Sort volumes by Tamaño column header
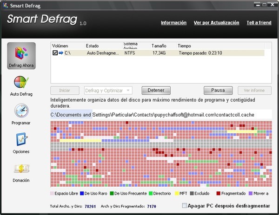The image size is (279, 215). click(x=159, y=46)
